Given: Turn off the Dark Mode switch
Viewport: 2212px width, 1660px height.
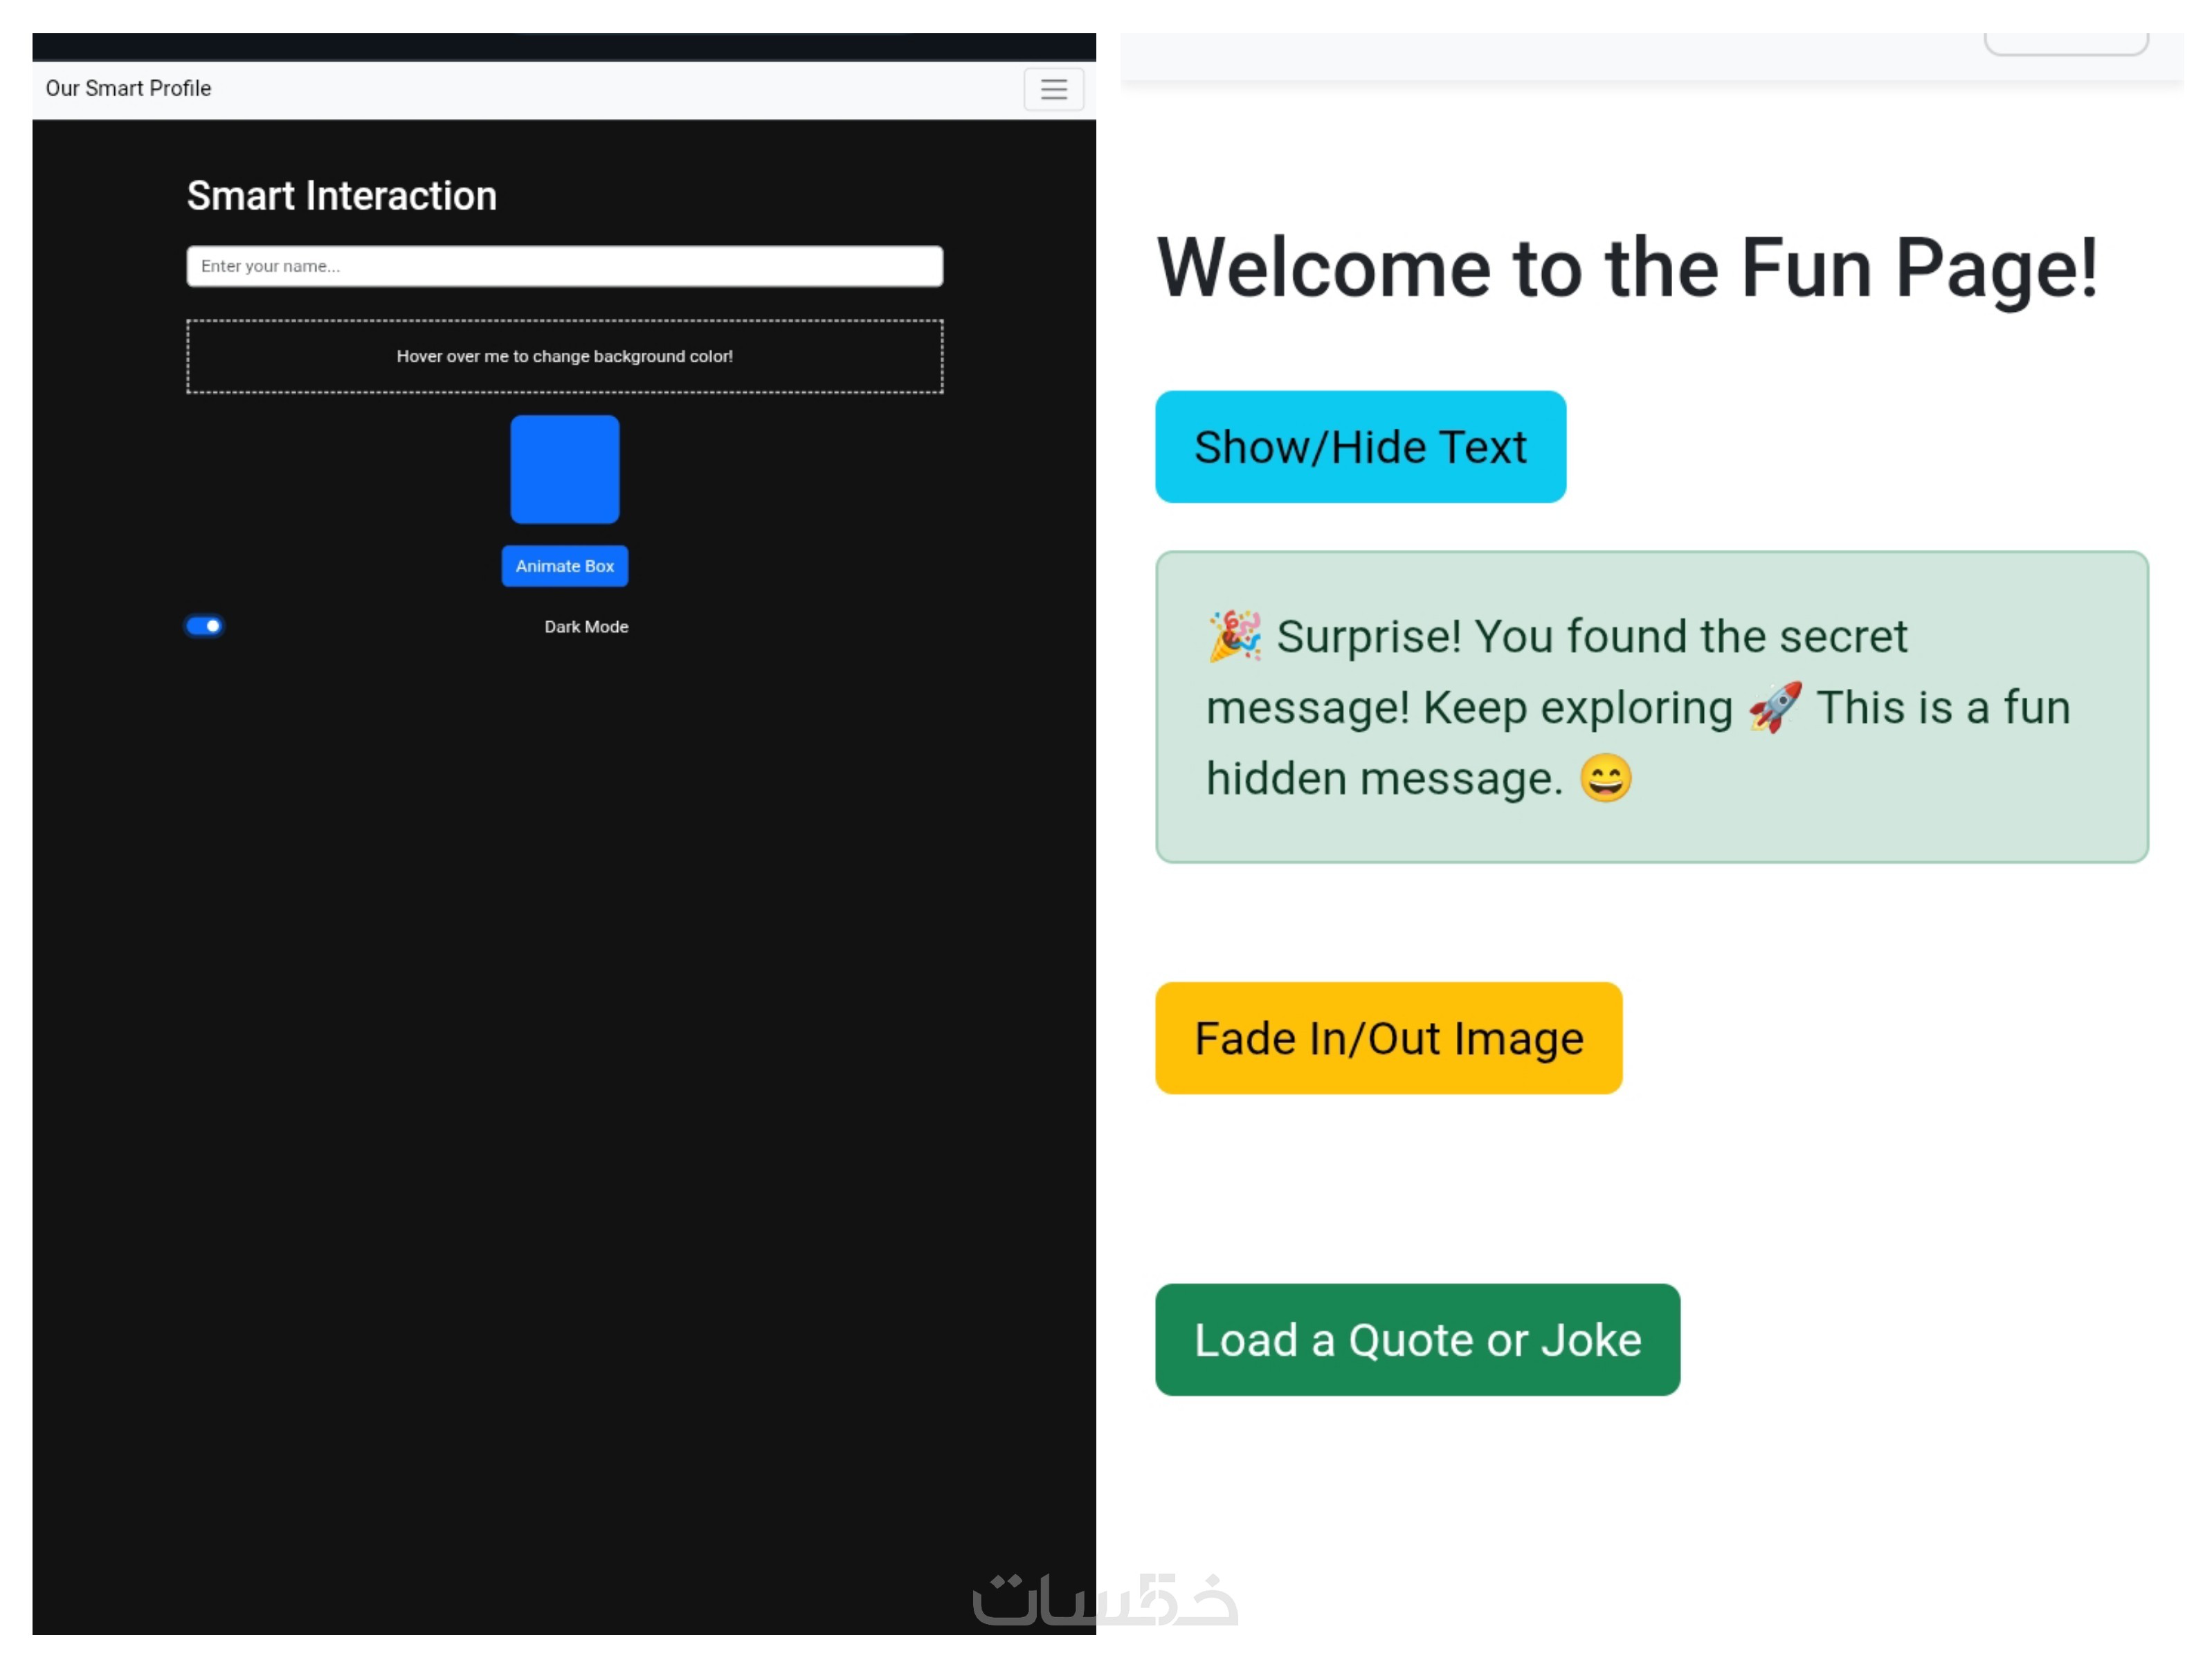Looking at the screenshot, I should (204, 626).
